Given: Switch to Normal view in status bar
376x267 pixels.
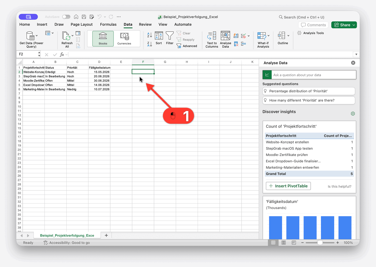Looking at the screenshot, I should (273, 243).
